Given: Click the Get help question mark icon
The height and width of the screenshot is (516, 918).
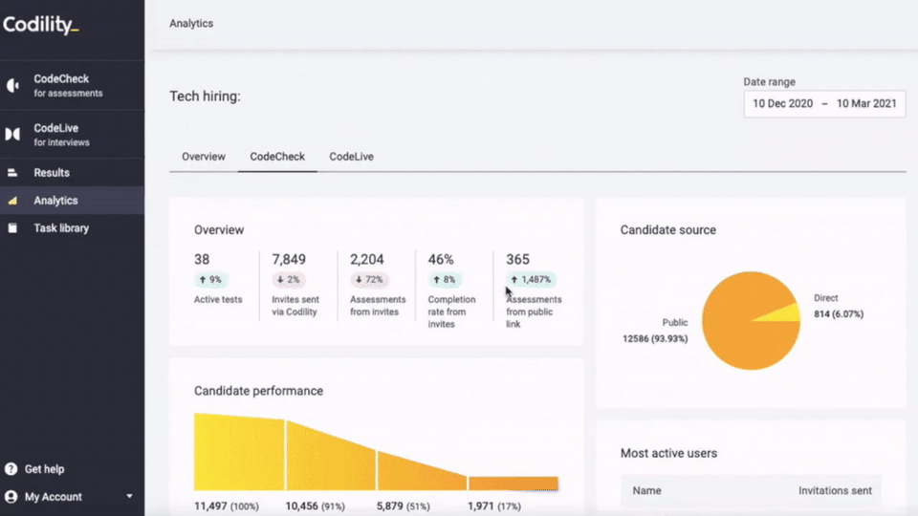Looking at the screenshot, I should point(11,468).
